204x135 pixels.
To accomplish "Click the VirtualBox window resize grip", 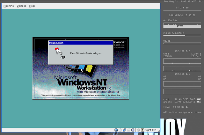I will [x=159, y=131].
